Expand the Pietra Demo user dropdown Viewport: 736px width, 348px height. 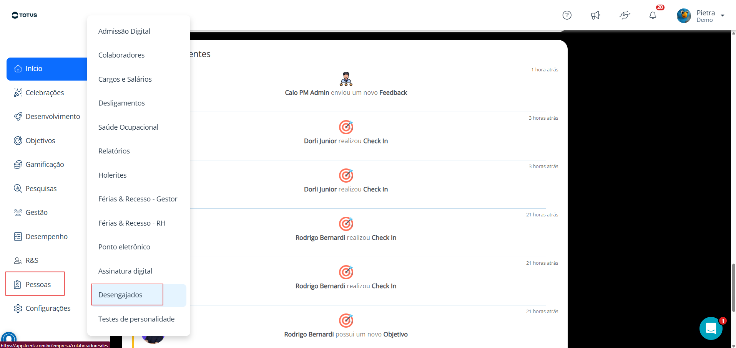(x=723, y=15)
